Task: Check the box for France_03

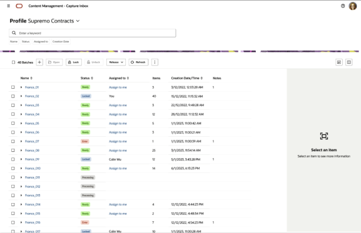Action: [13, 105]
